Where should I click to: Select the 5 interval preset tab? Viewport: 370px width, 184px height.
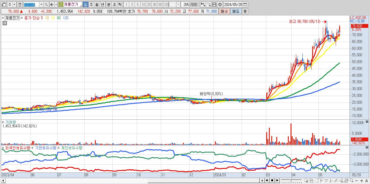(138, 4)
